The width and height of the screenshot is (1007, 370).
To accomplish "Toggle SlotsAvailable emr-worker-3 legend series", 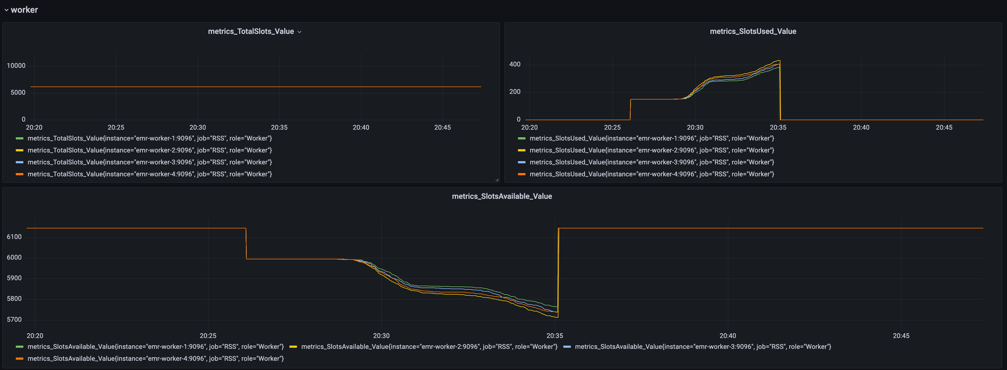I will 703,347.
